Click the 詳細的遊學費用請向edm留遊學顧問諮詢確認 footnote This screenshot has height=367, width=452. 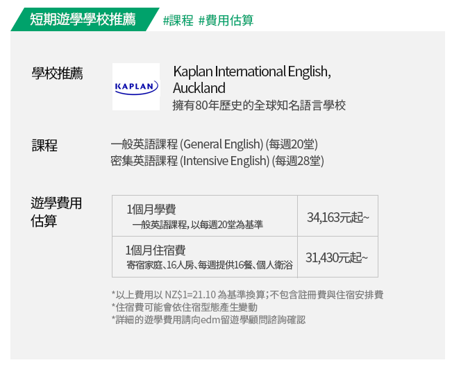209,320
